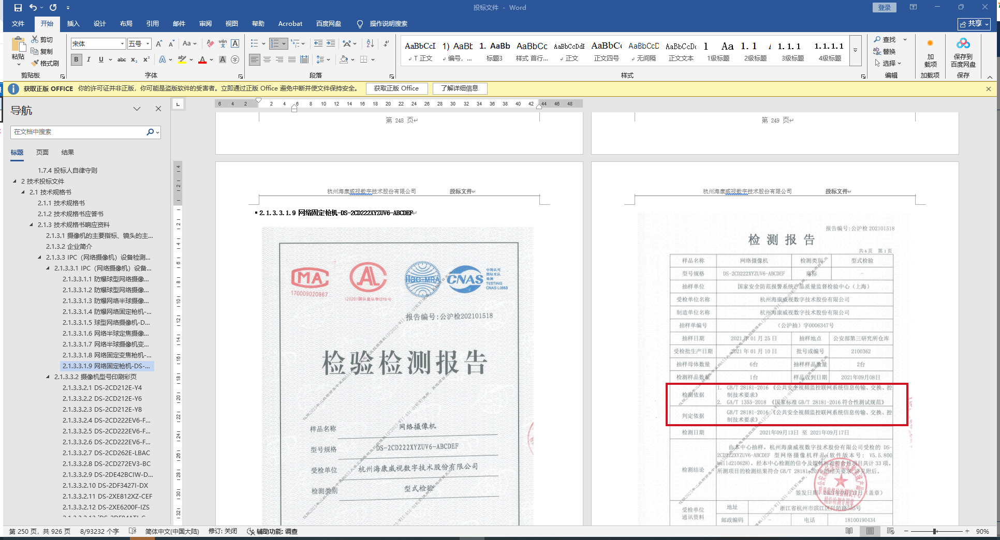Click the Phonetic Guide (wén) icon
The image size is (1000, 540).
pos(223,44)
